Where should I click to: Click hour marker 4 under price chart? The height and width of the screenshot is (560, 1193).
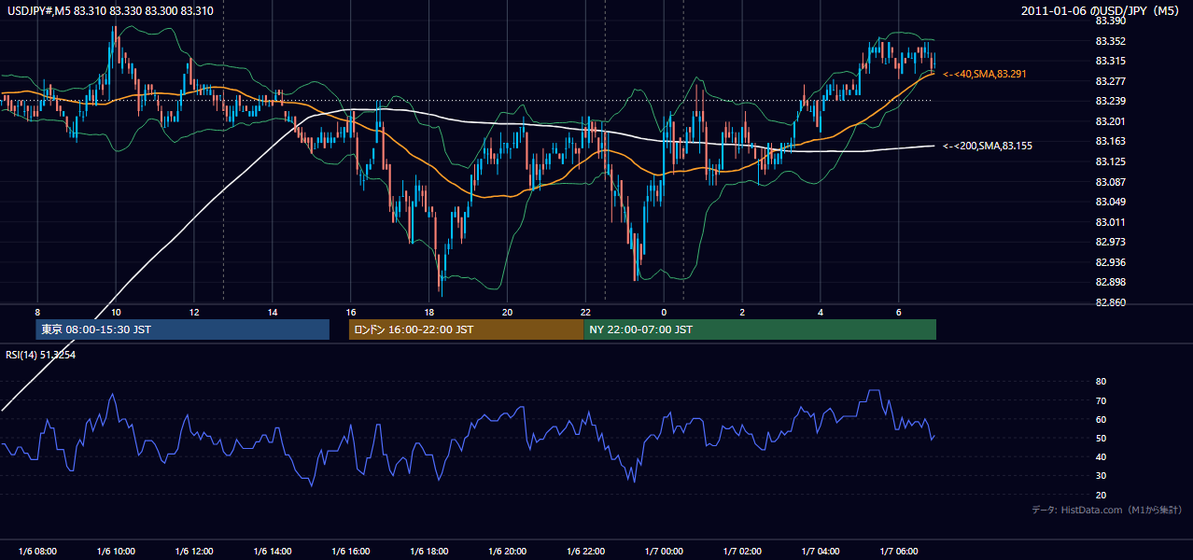click(821, 312)
